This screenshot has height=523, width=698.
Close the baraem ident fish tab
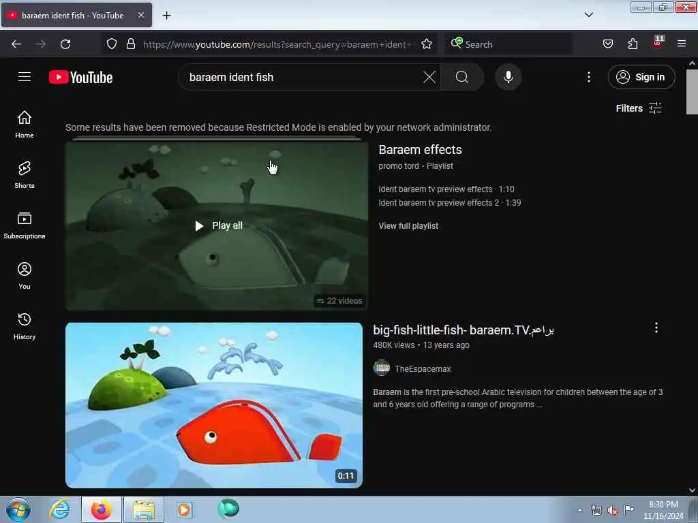(141, 15)
